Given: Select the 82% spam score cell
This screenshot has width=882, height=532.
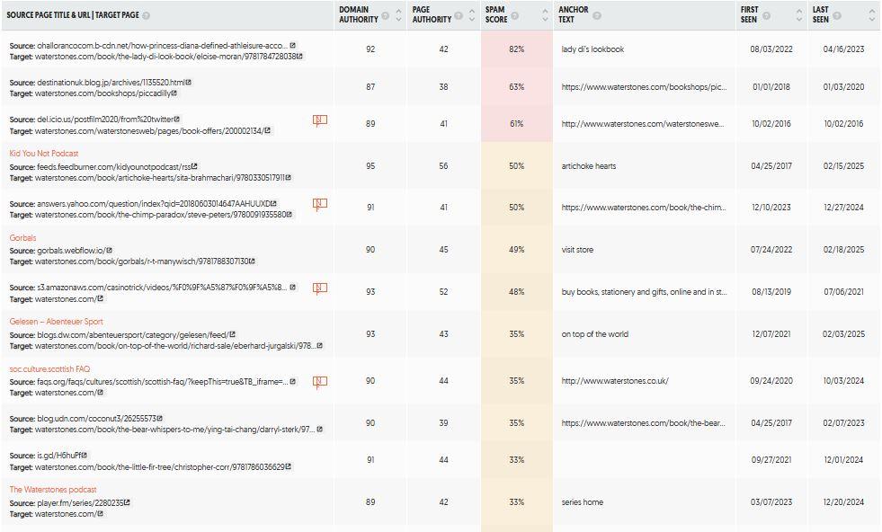Looking at the screenshot, I should (x=517, y=49).
